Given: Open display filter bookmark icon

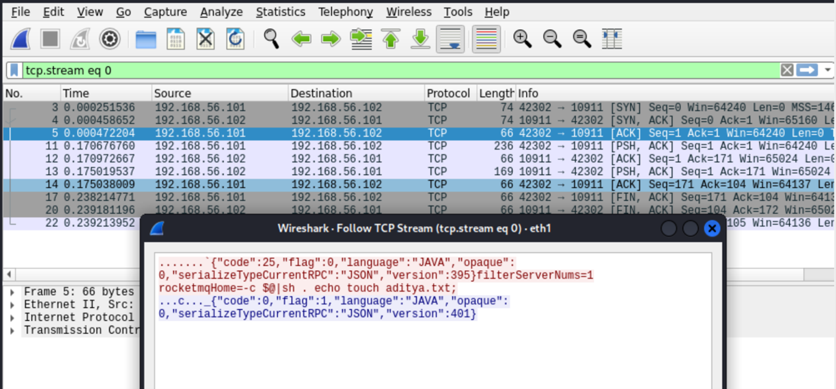Looking at the screenshot, I should pos(14,71).
